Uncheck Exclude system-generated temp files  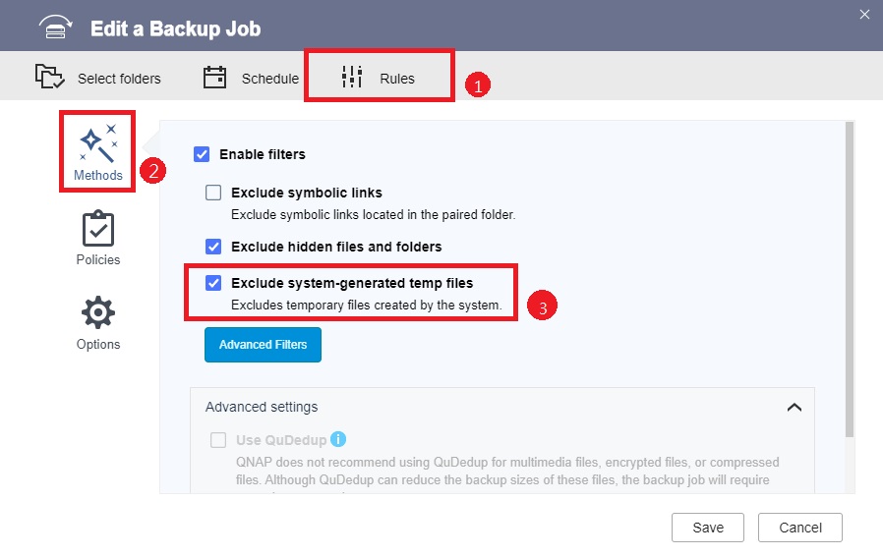[x=213, y=283]
